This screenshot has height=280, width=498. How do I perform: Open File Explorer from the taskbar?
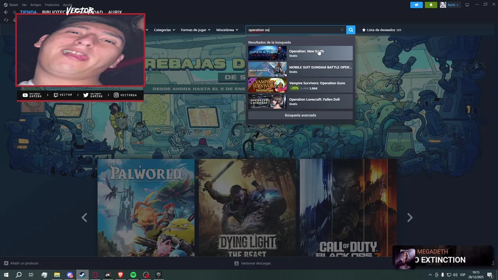(57, 275)
